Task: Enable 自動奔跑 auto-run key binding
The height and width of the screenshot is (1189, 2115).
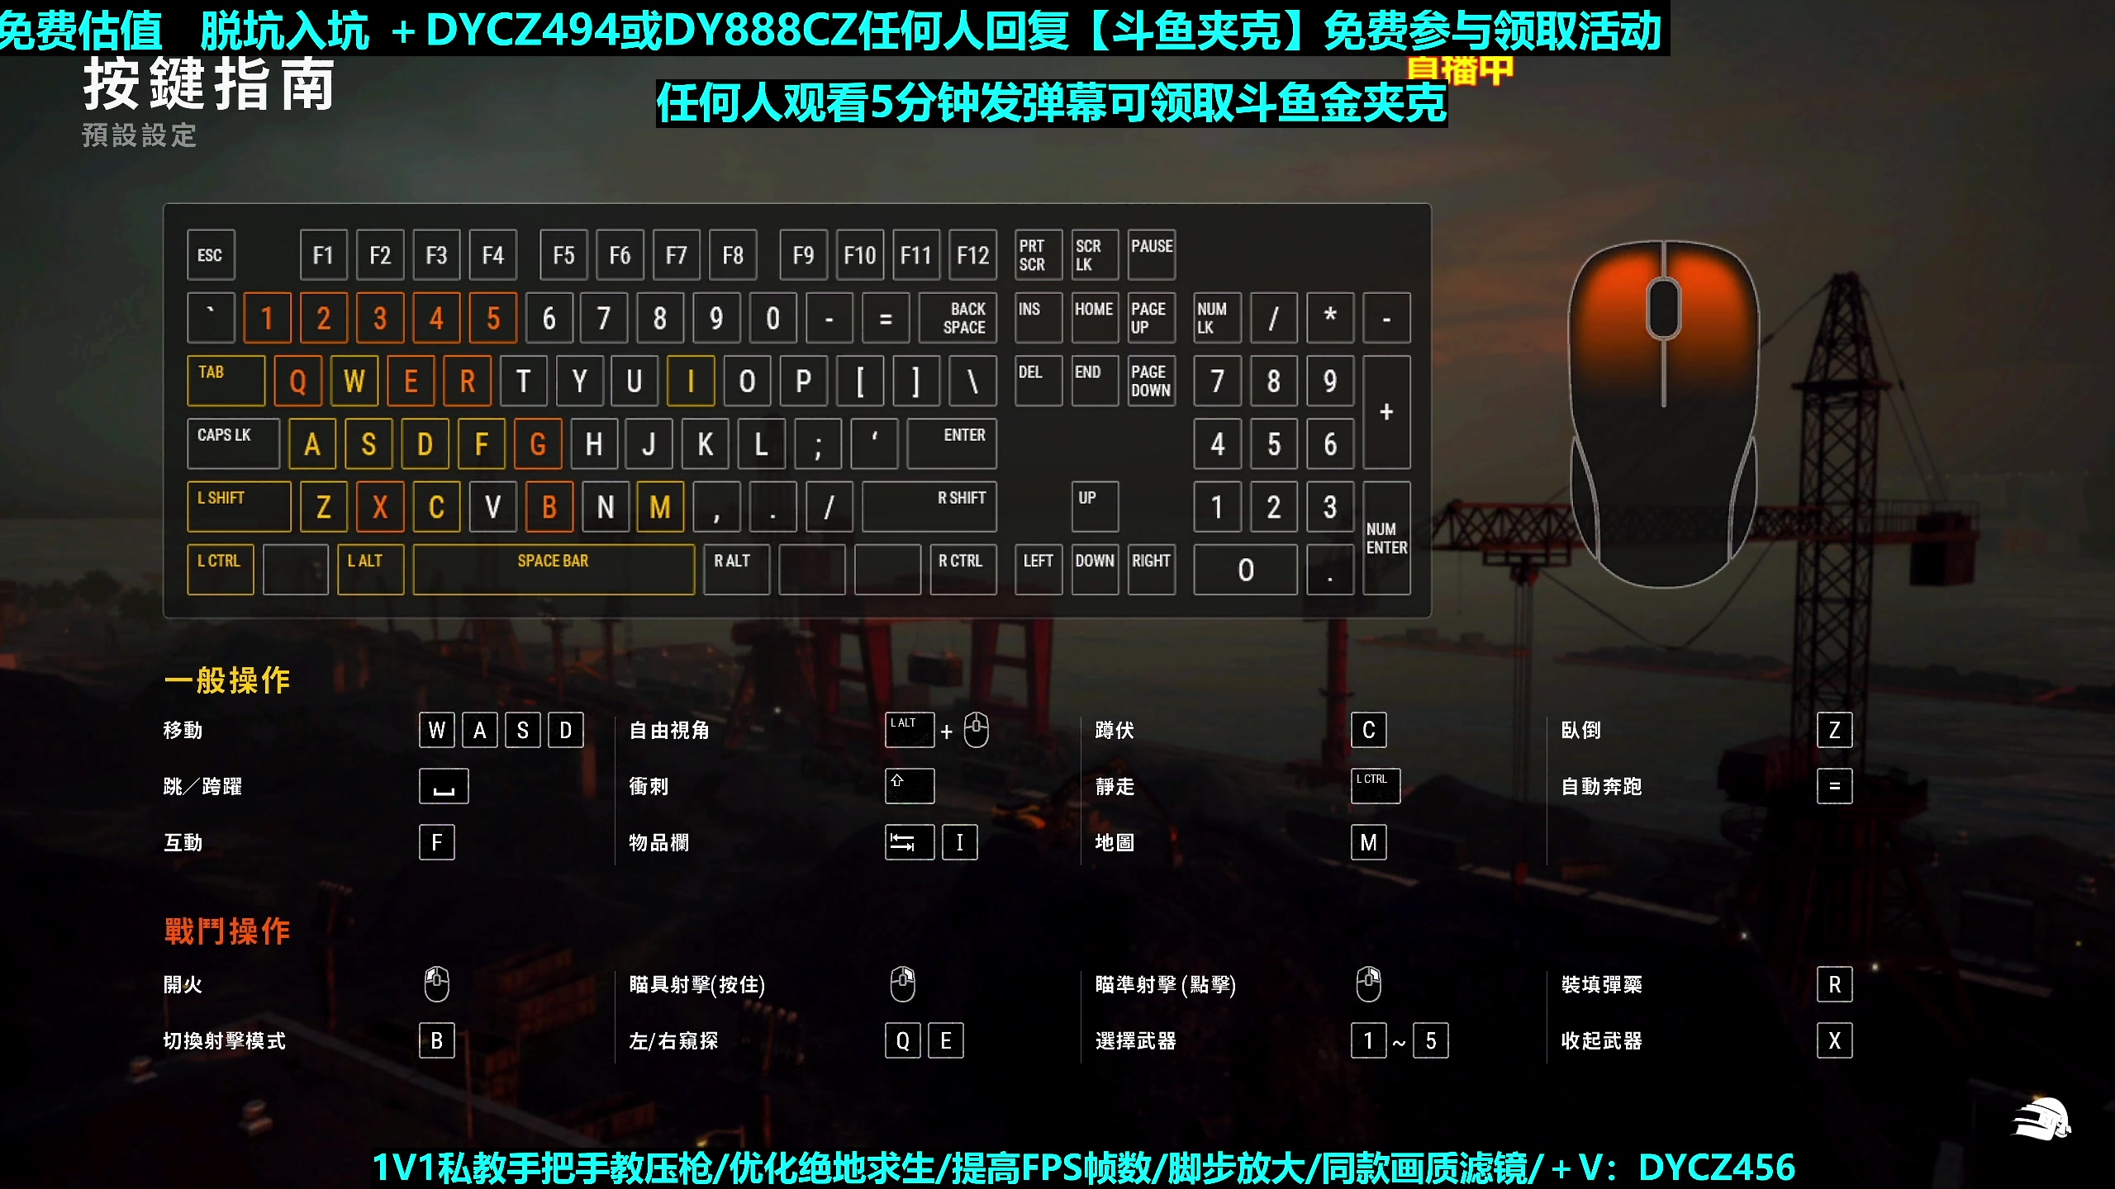Action: click(x=1835, y=785)
